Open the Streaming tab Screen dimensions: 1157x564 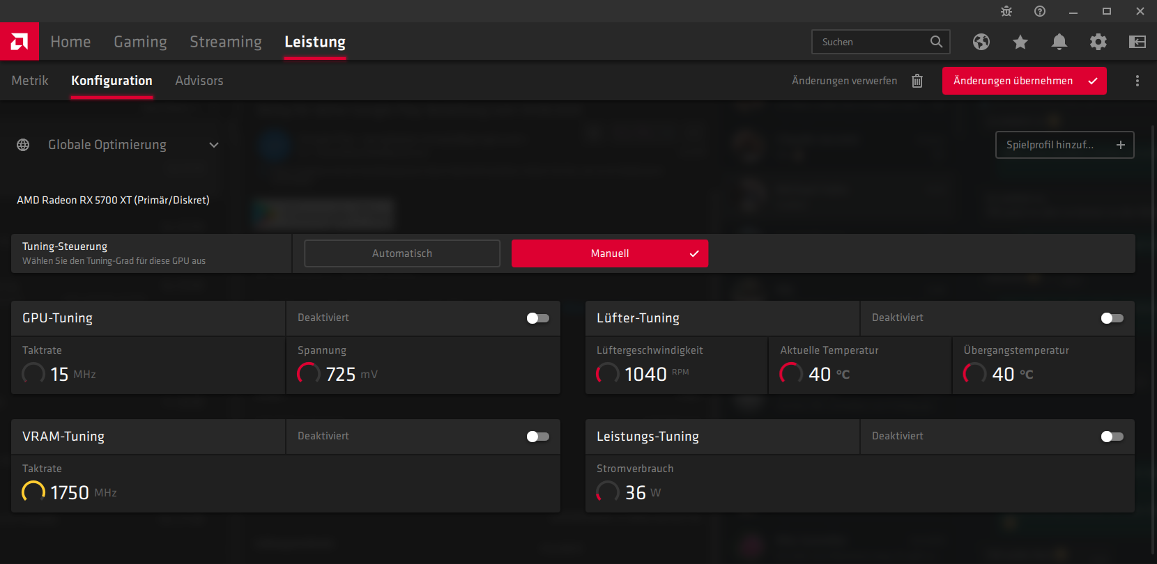(226, 42)
